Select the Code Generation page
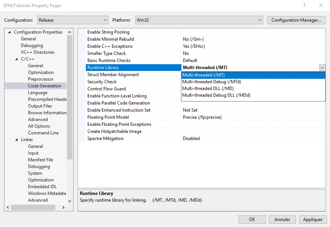 (x=45, y=86)
